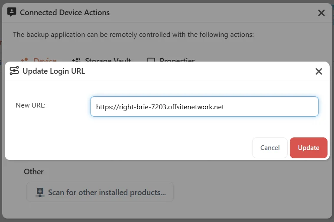
Task: Click Scan for other installed products button
Action: pyautogui.click(x=100, y=192)
